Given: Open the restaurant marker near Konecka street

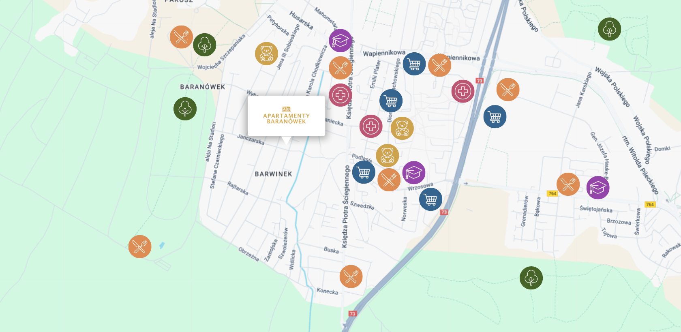Looking at the screenshot, I should (x=351, y=276).
